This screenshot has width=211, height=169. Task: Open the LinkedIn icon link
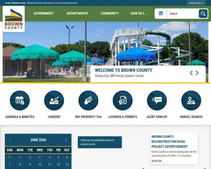click(x=161, y=13)
